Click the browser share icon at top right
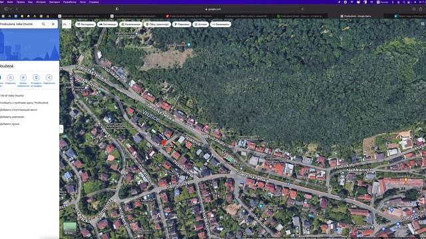This screenshot has height=239, width=426. pyautogui.click(x=421, y=9)
